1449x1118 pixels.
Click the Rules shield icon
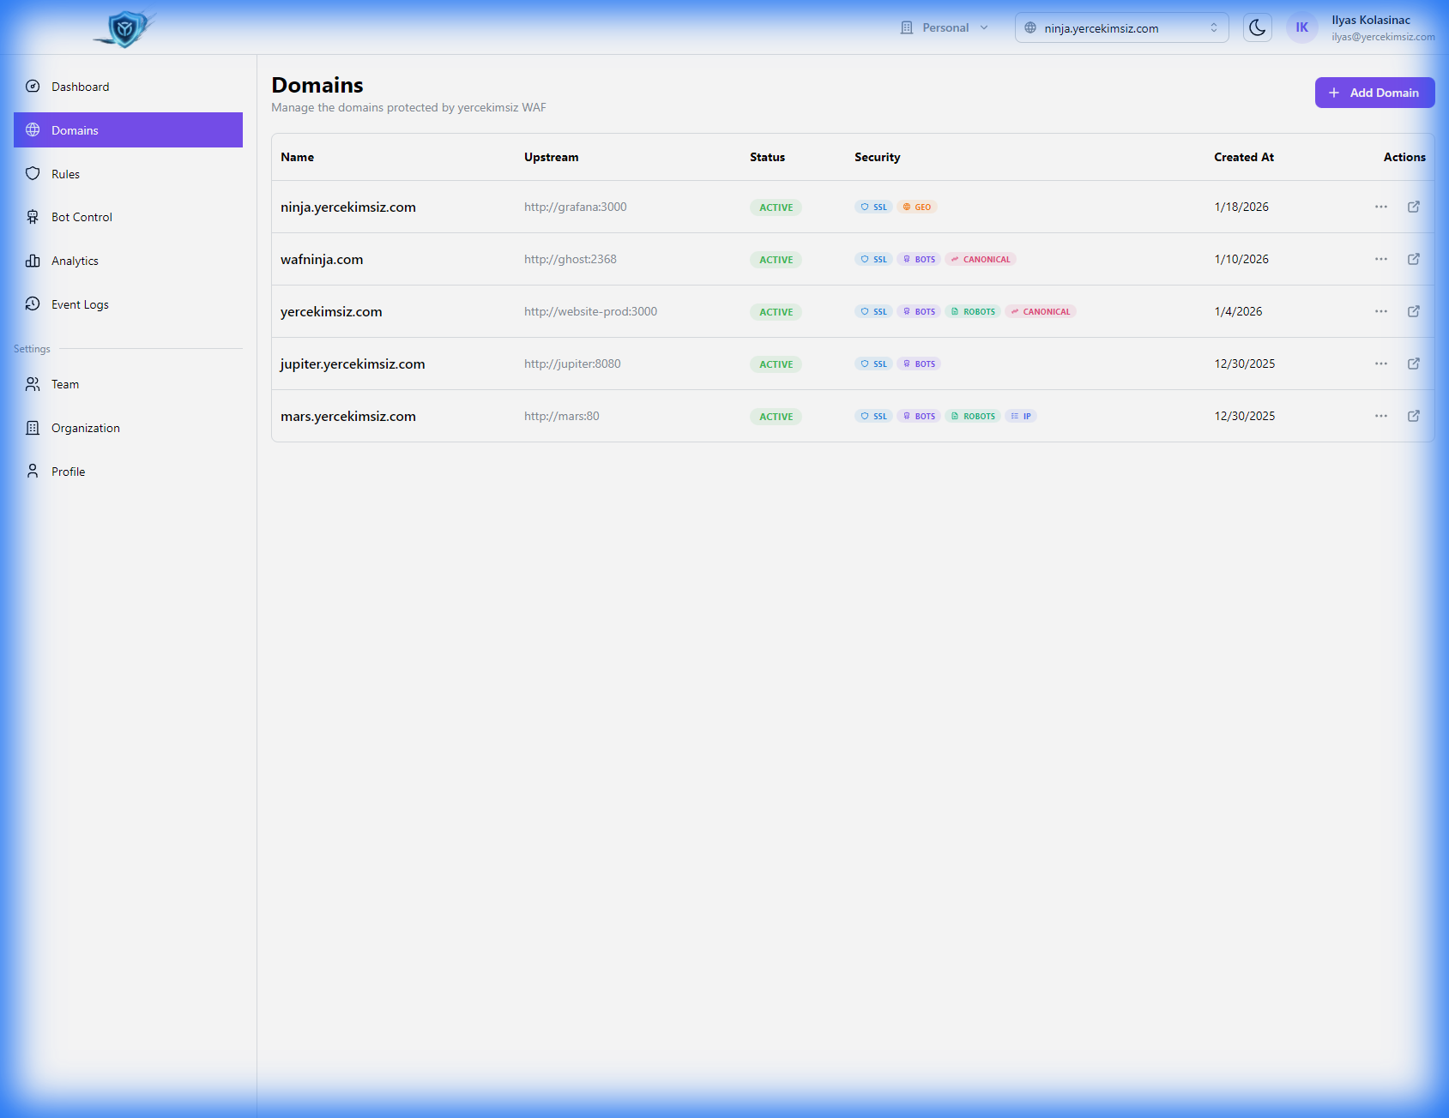[33, 173]
